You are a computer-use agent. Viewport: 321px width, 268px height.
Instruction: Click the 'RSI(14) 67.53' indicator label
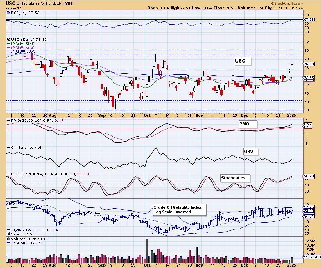[25, 13]
